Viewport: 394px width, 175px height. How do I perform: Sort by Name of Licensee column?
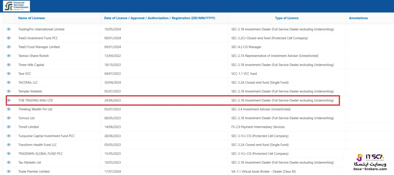click(32, 18)
